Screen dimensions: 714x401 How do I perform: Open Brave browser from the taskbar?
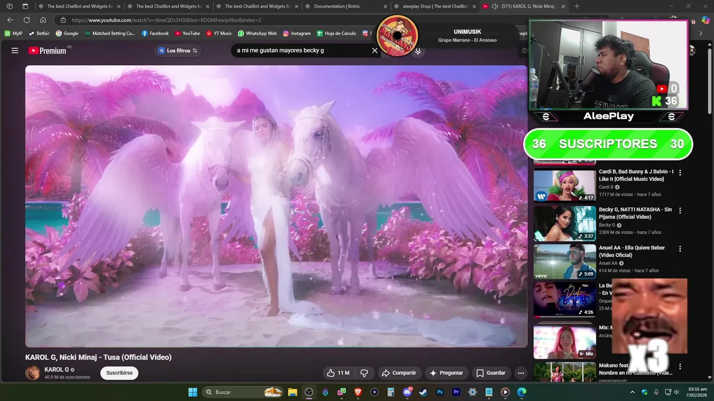tap(358, 392)
